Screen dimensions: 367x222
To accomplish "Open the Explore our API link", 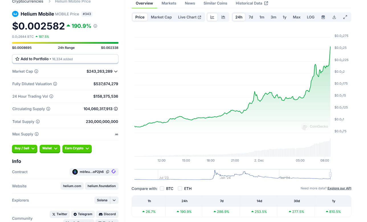I will [x=339, y=189].
